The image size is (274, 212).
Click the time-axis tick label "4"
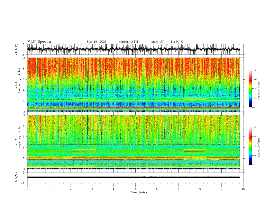click(x=113, y=189)
